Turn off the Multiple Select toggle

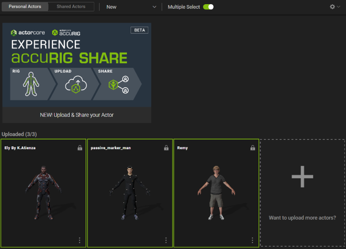point(208,7)
